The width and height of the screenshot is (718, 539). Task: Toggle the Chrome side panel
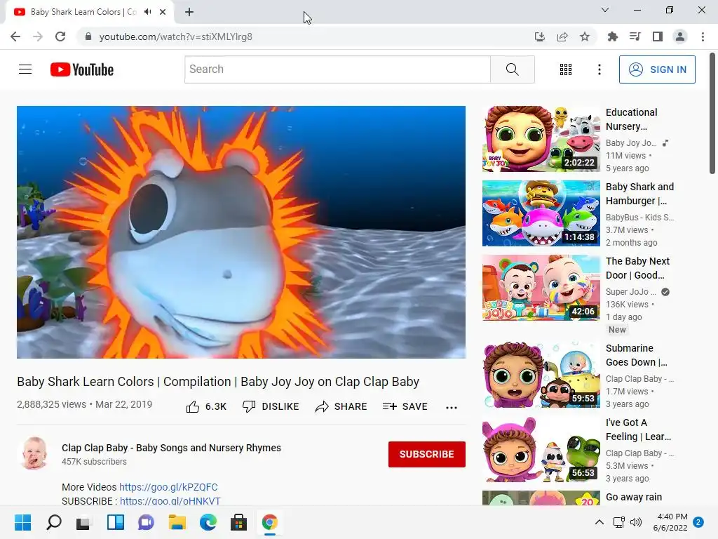(658, 36)
